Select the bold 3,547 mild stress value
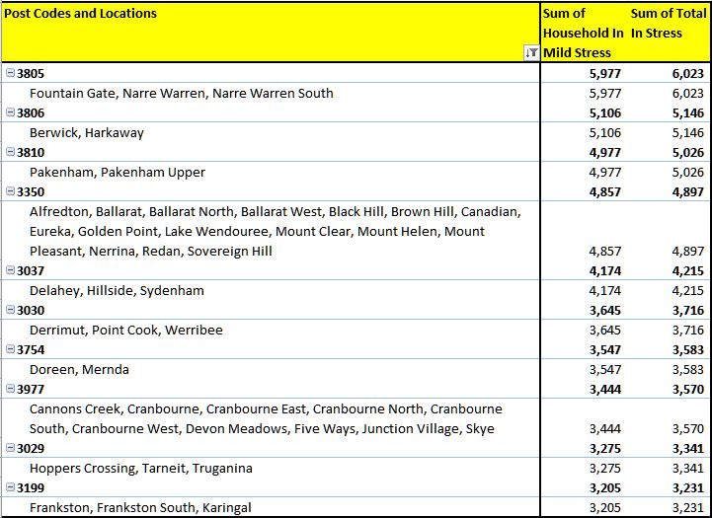The image size is (712, 518). pos(604,349)
